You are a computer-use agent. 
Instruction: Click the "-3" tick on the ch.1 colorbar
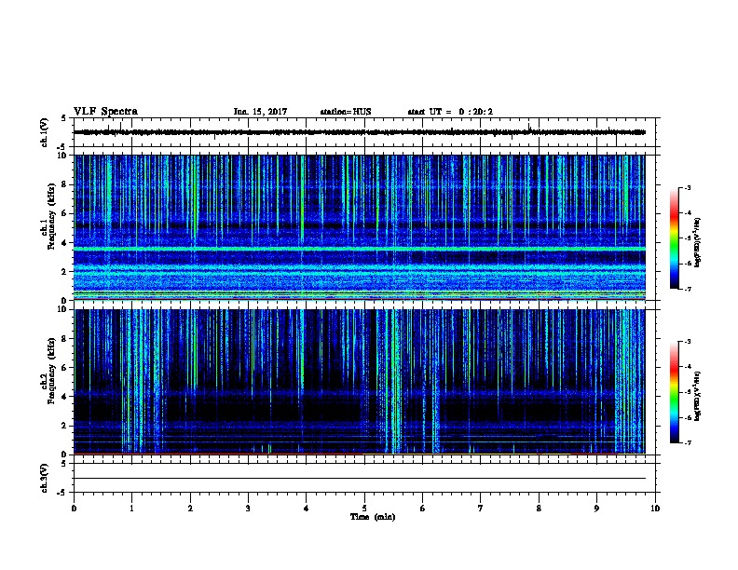click(688, 187)
